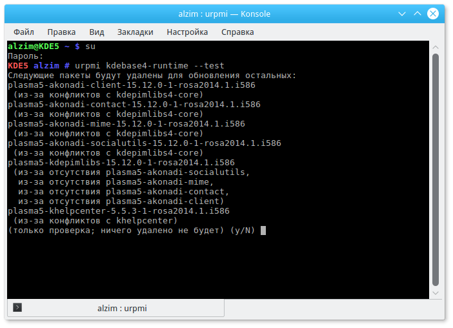Click 'из-за отсутствия plasma5-akonadi-contact' line
Viewport: 453px width, 328px height.
coord(124,192)
